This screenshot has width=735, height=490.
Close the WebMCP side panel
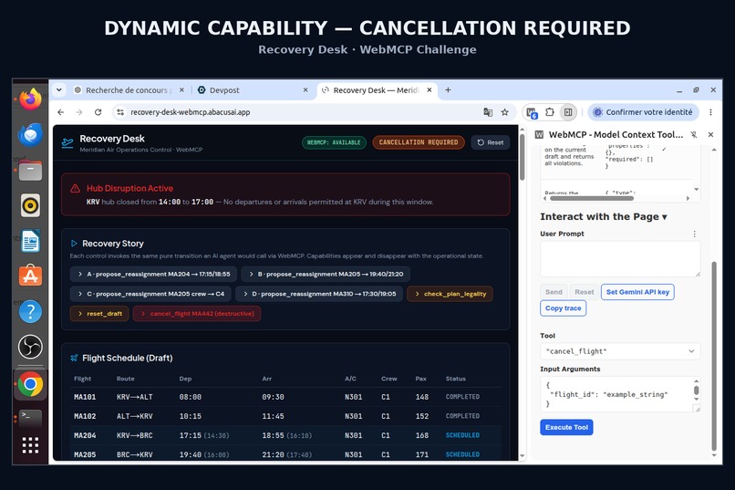pos(710,134)
